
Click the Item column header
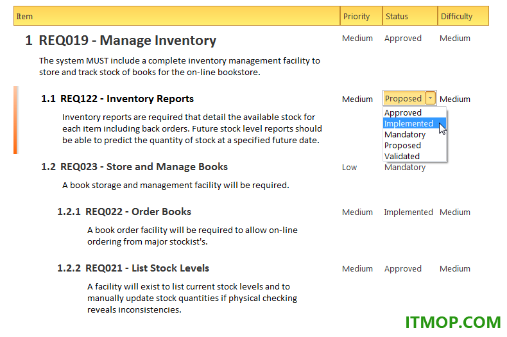coord(176,16)
